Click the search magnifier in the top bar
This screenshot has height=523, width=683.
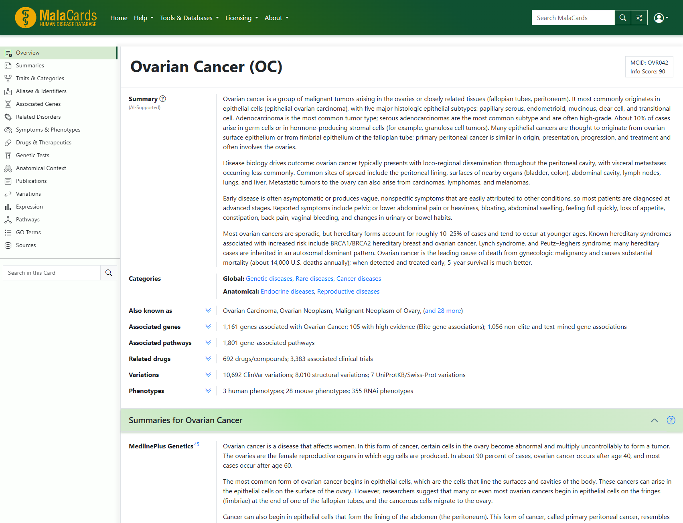coord(622,18)
